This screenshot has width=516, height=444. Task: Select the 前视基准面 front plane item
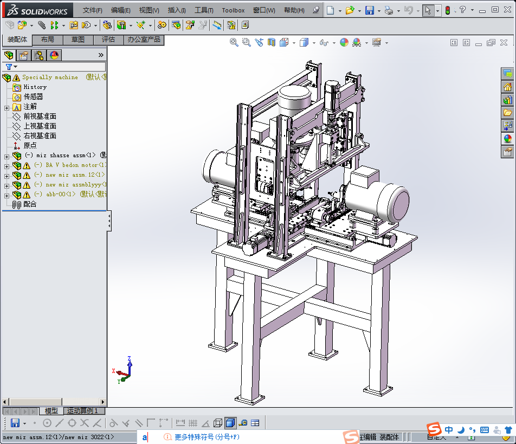[x=40, y=117]
